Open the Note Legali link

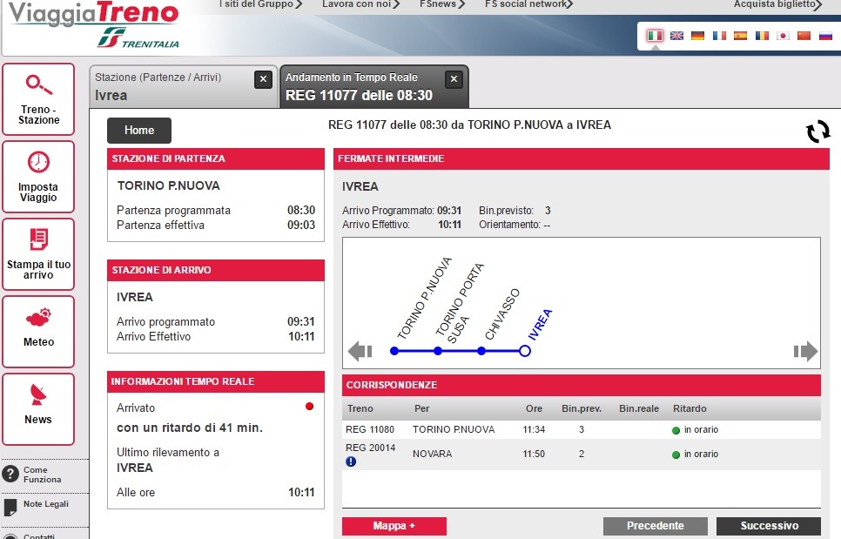[x=45, y=504]
